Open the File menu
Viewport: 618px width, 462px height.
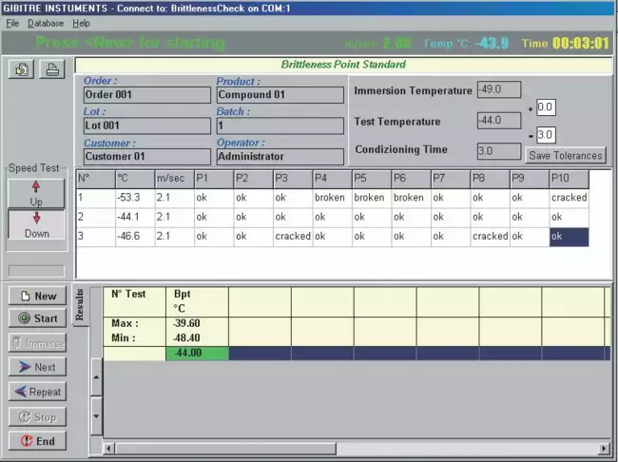tap(12, 23)
